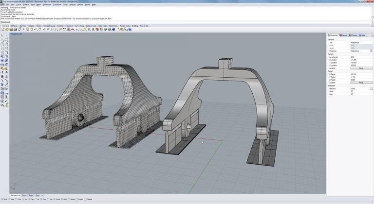Image resolution: width=374 pixels, height=204 pixels.
Task: Click the car-shaped icon in toolbar
Action: point(73,29)
